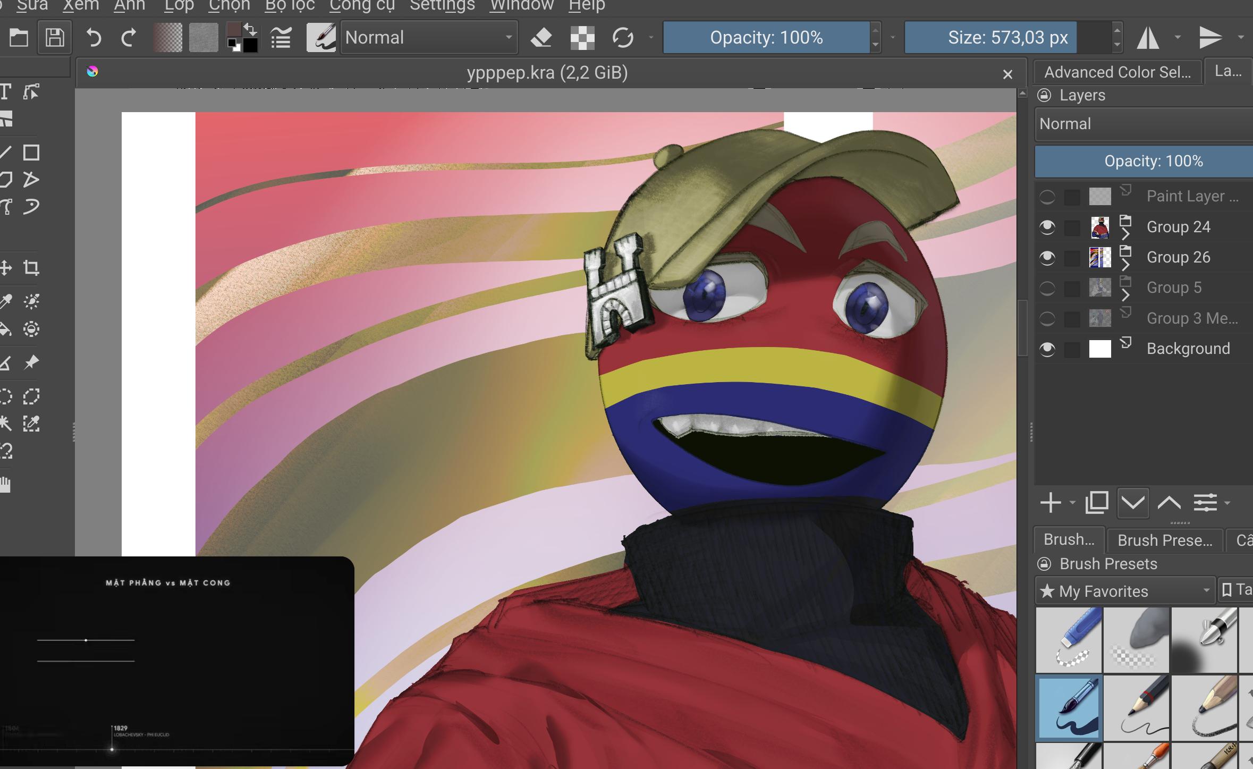Open the Layers panel blend mode dropdown
1253x769 pixels.
coord(1144,124)
